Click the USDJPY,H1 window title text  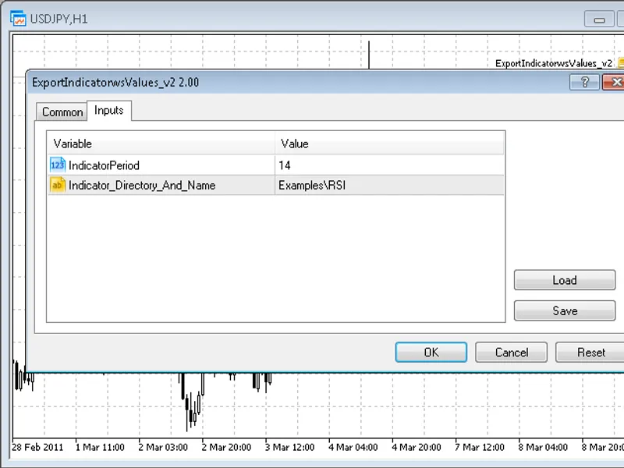(59, 19)
